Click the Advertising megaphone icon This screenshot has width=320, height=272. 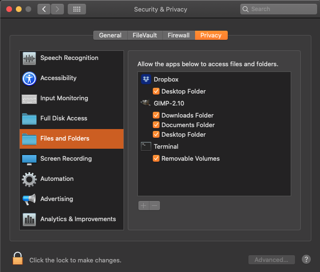[x=29, y=199]
